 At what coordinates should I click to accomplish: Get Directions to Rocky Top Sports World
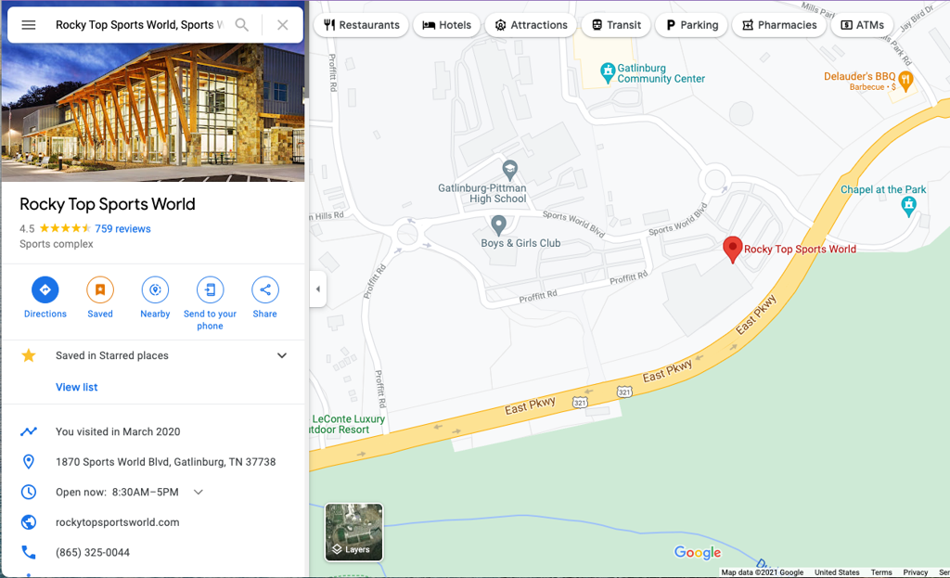coord(45,290)
